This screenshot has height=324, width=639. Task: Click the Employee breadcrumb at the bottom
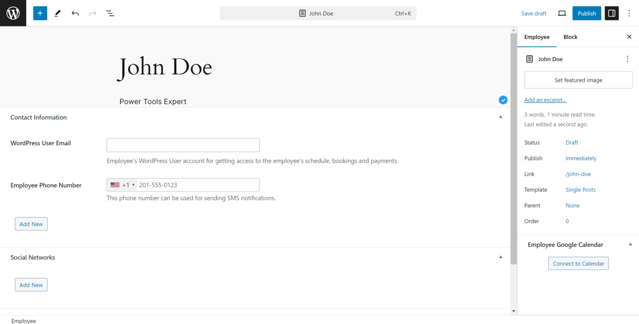23,321
